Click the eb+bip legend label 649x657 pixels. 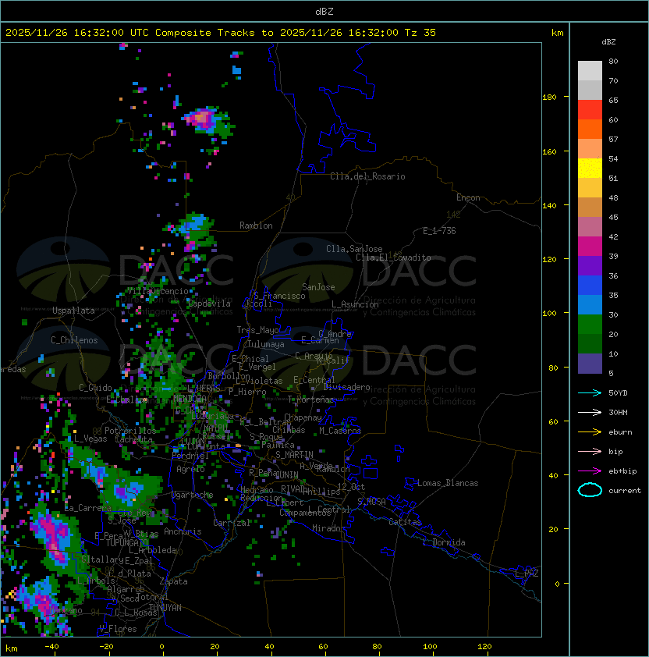(x=622, y=471)
